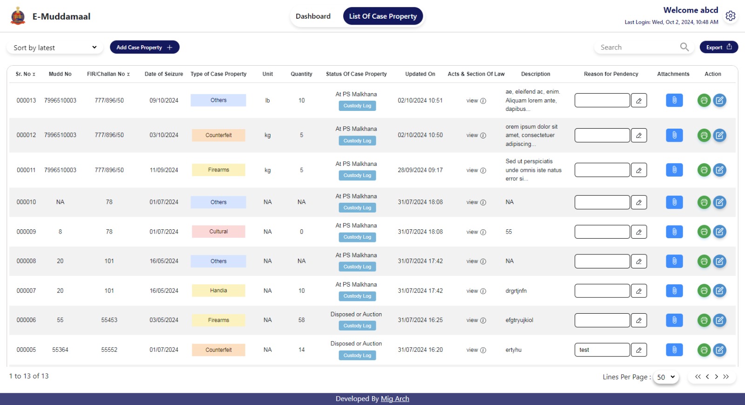Open attachments for Sr. No 000013
The image size is (745, 405).
674,100
